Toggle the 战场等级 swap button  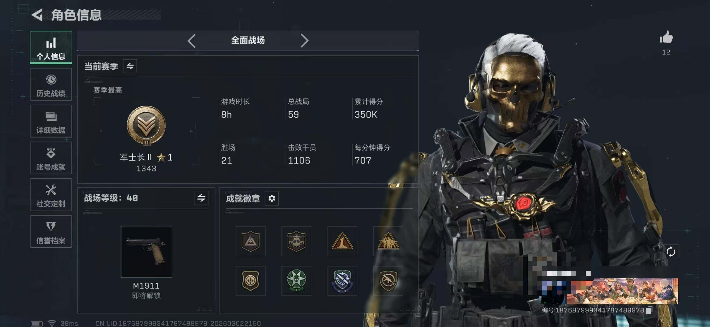(201, 198)
